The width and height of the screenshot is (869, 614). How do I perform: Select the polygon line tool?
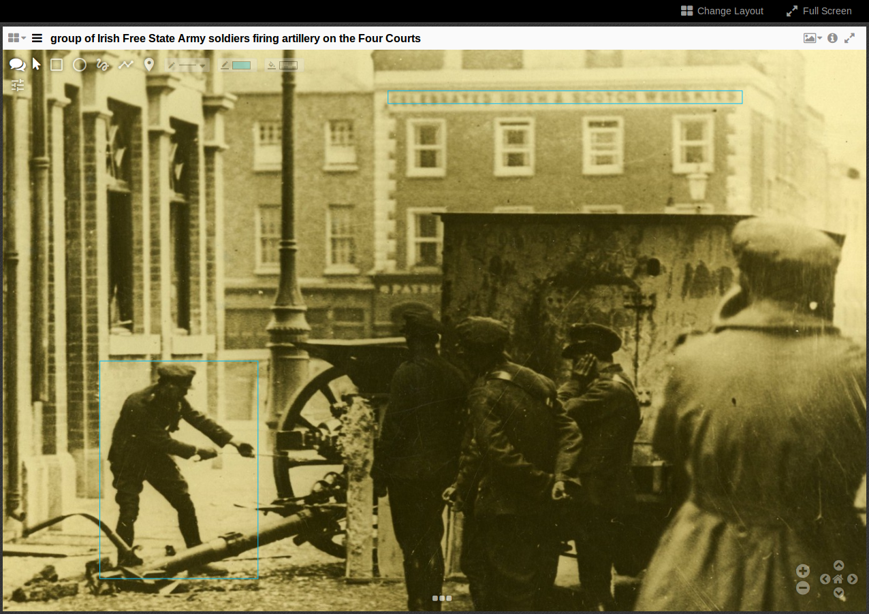point(126,65)
